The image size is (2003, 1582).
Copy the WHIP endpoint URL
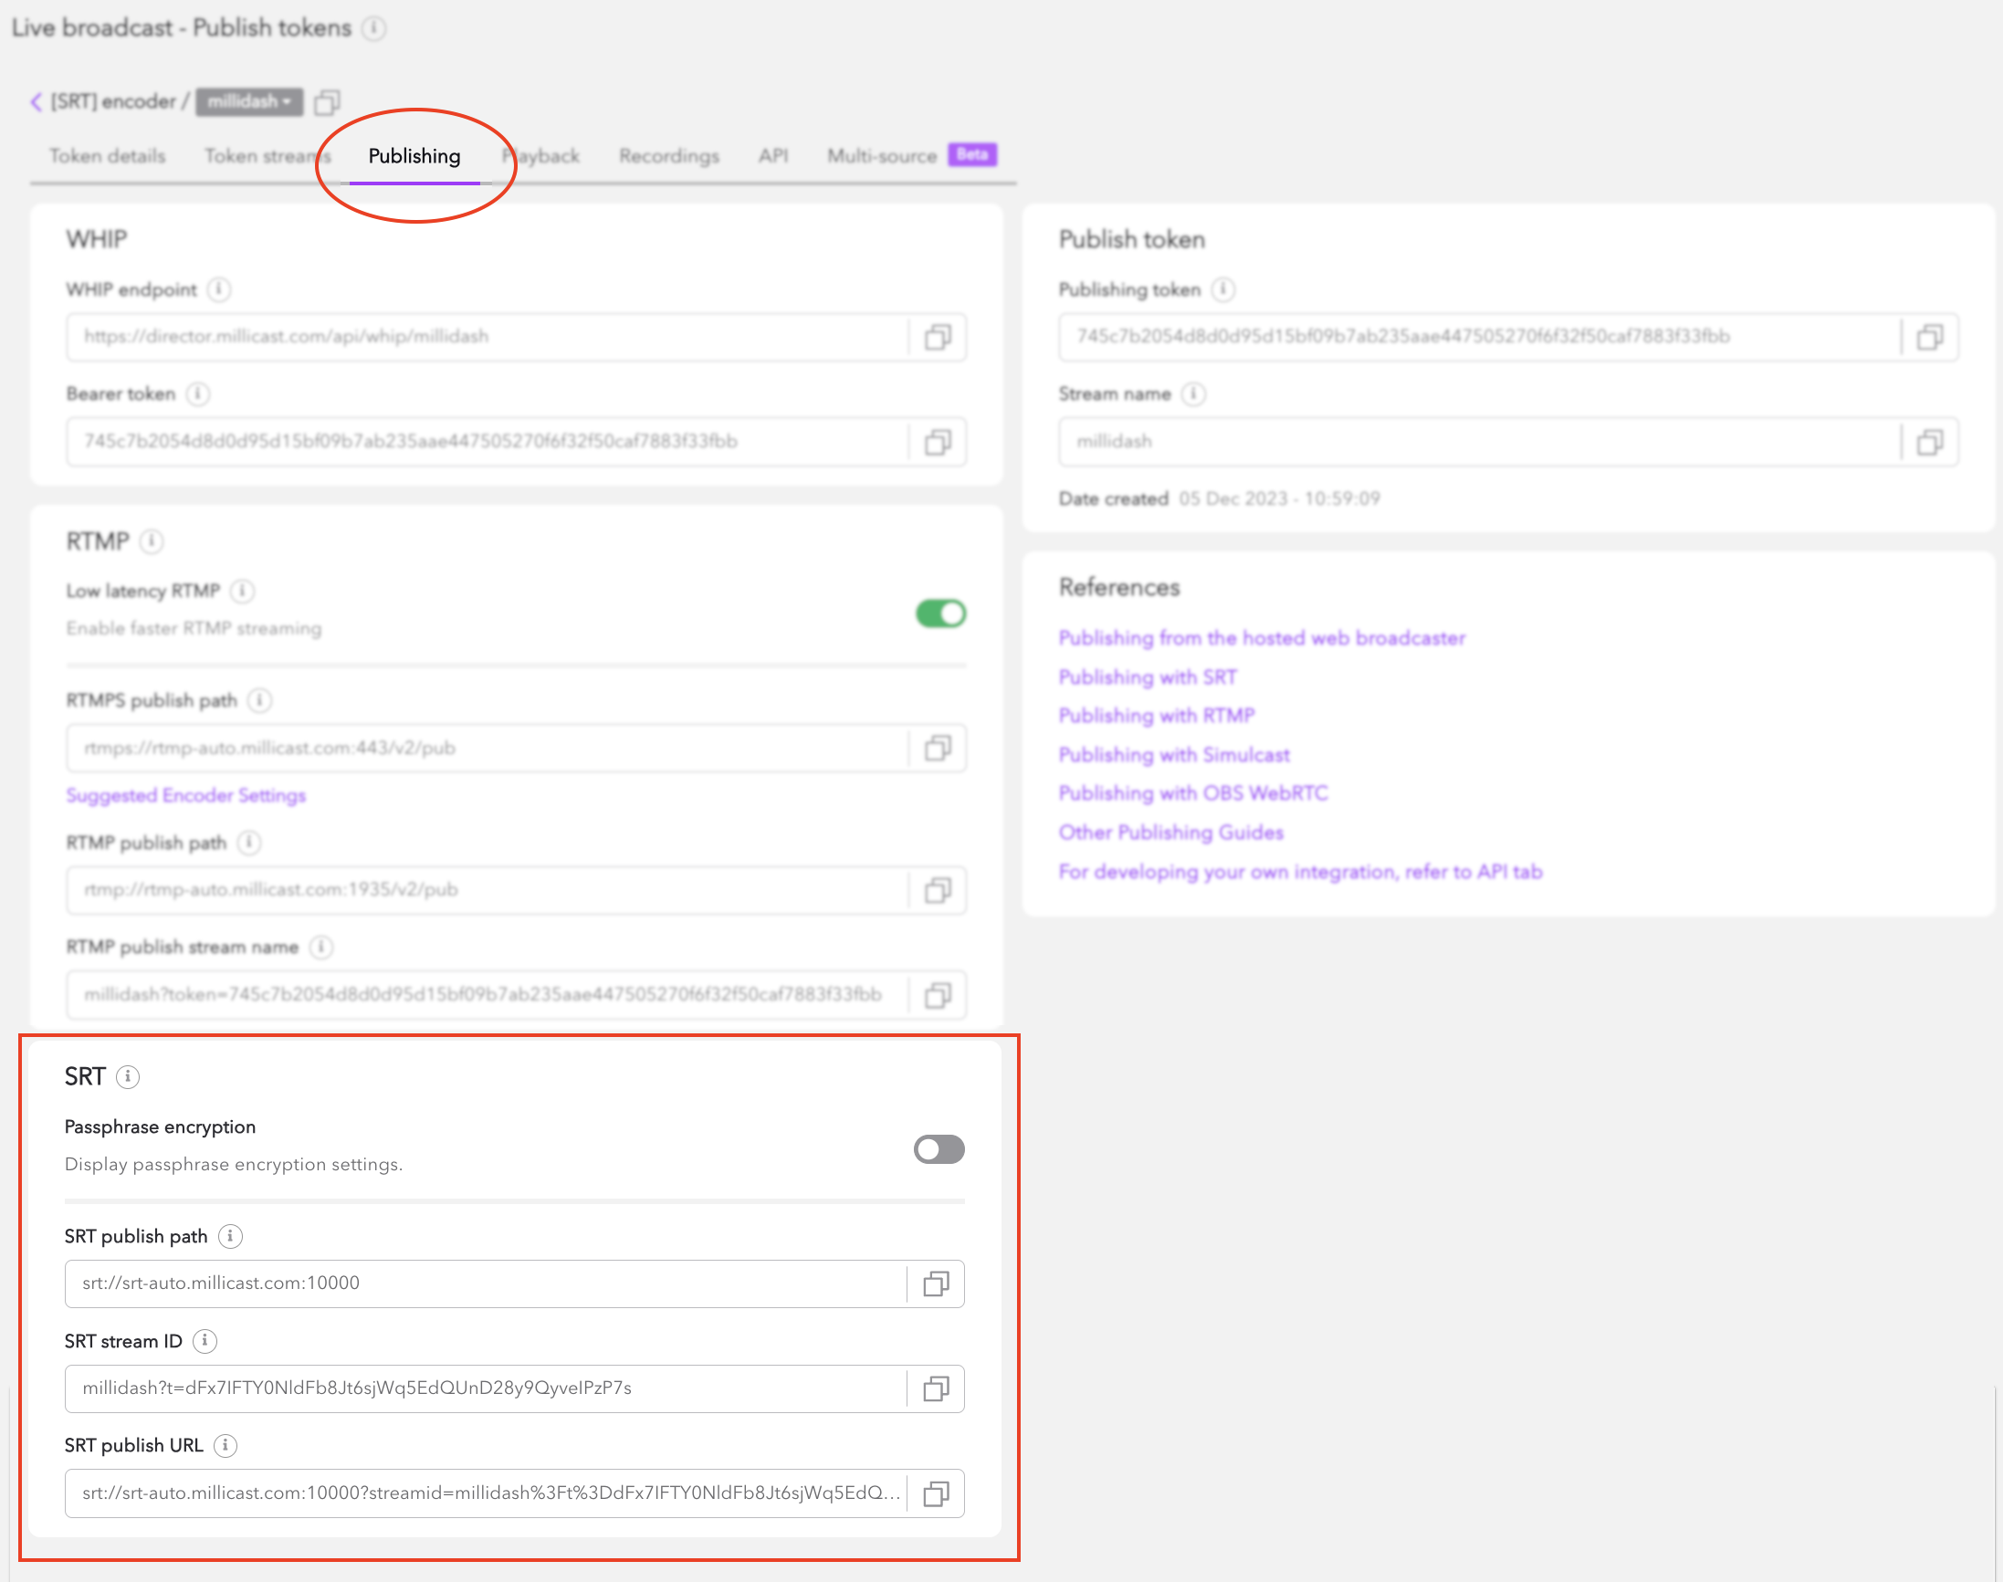click(x=938, y=337)
